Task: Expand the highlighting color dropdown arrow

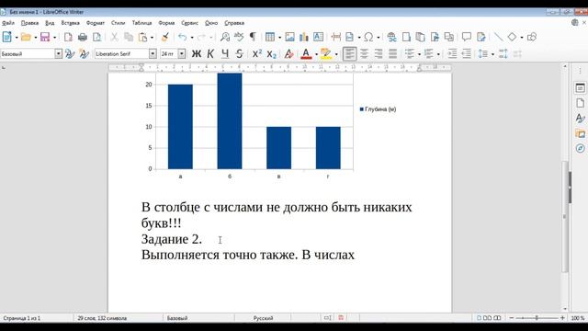Action: pos(336,54)
